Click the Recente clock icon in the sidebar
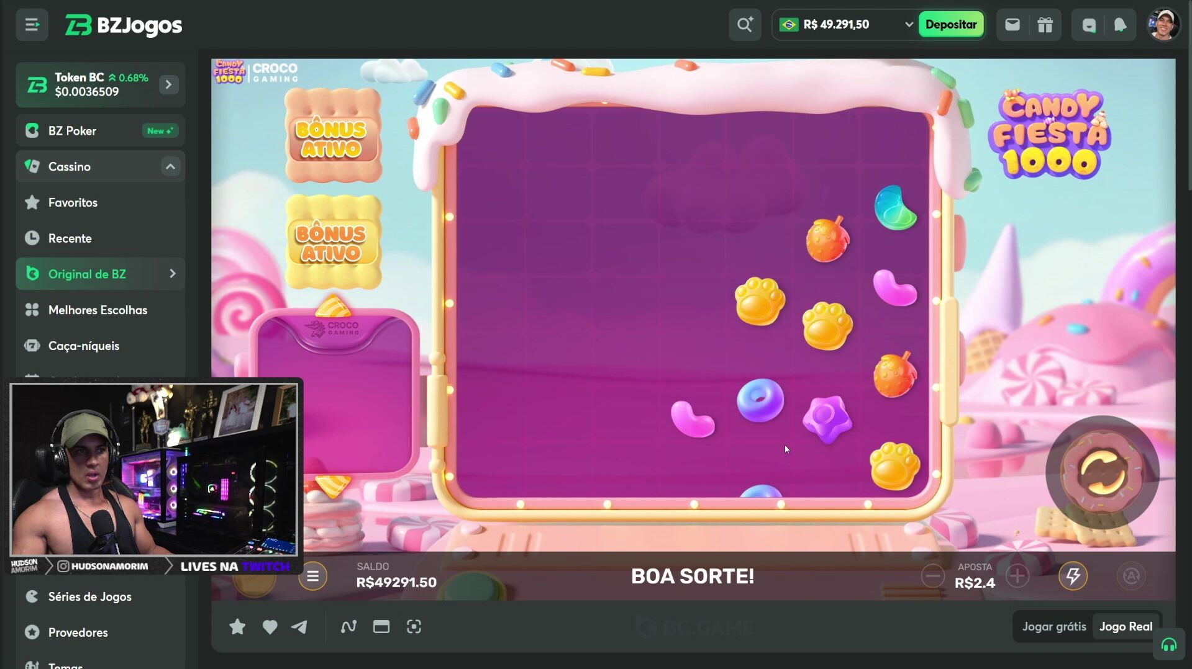This screenshot has width=1192, height=669. pyautogui.click(x=32, y=238)
